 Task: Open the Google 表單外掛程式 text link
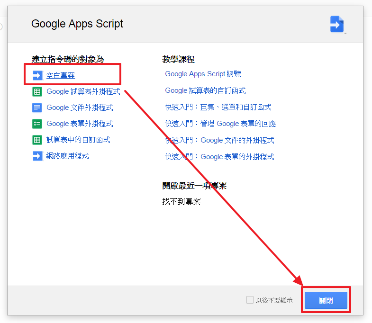click(80, 124)
